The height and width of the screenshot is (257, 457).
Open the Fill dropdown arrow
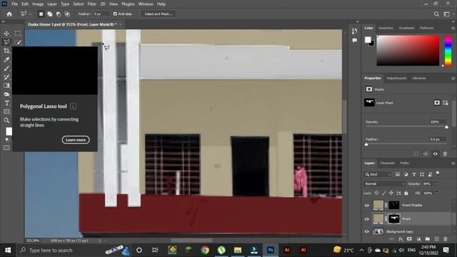[x=436, y=193]
